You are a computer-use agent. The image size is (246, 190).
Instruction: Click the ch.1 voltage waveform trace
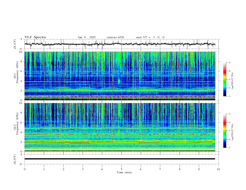(x=120, y=44)
